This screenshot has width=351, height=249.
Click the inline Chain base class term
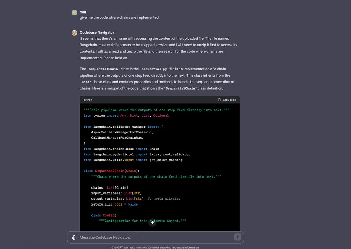coord(86,82)
